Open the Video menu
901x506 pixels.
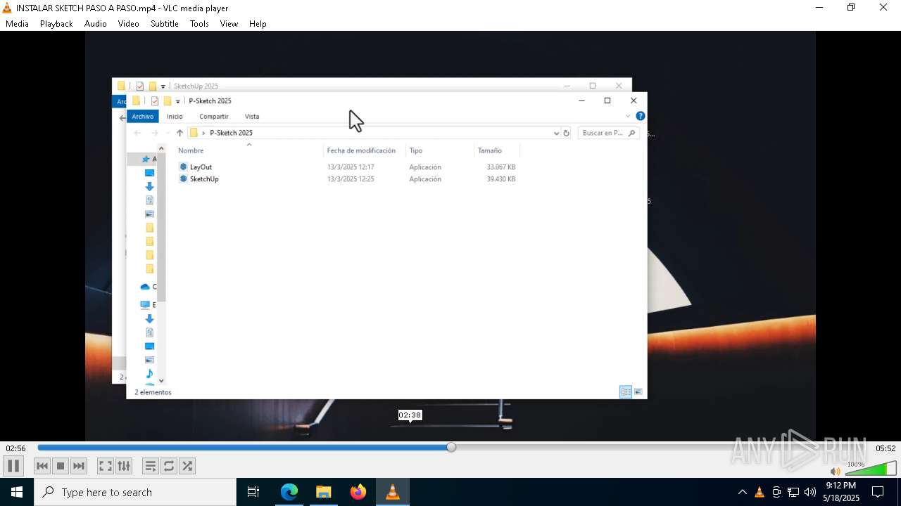(x=129, y=23)
